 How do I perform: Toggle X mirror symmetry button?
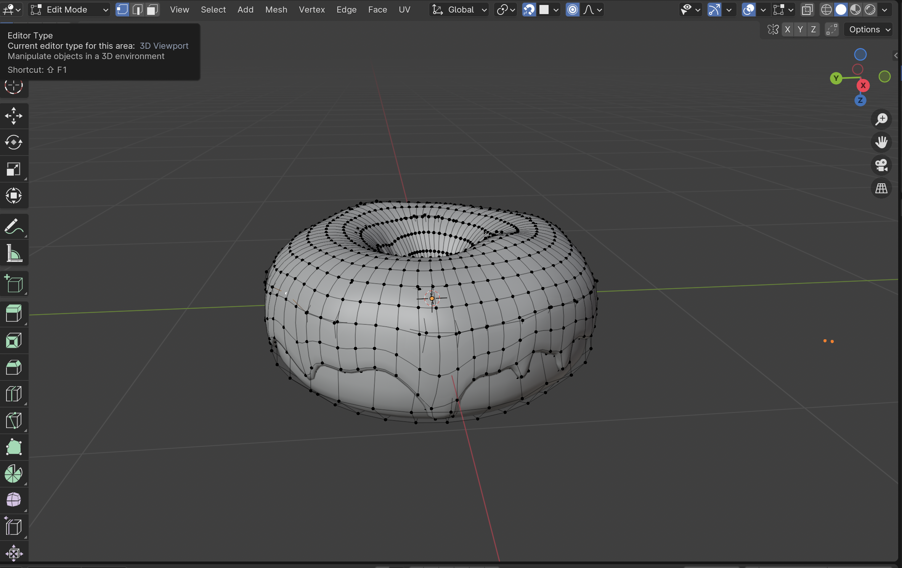(x=788, y=30)
